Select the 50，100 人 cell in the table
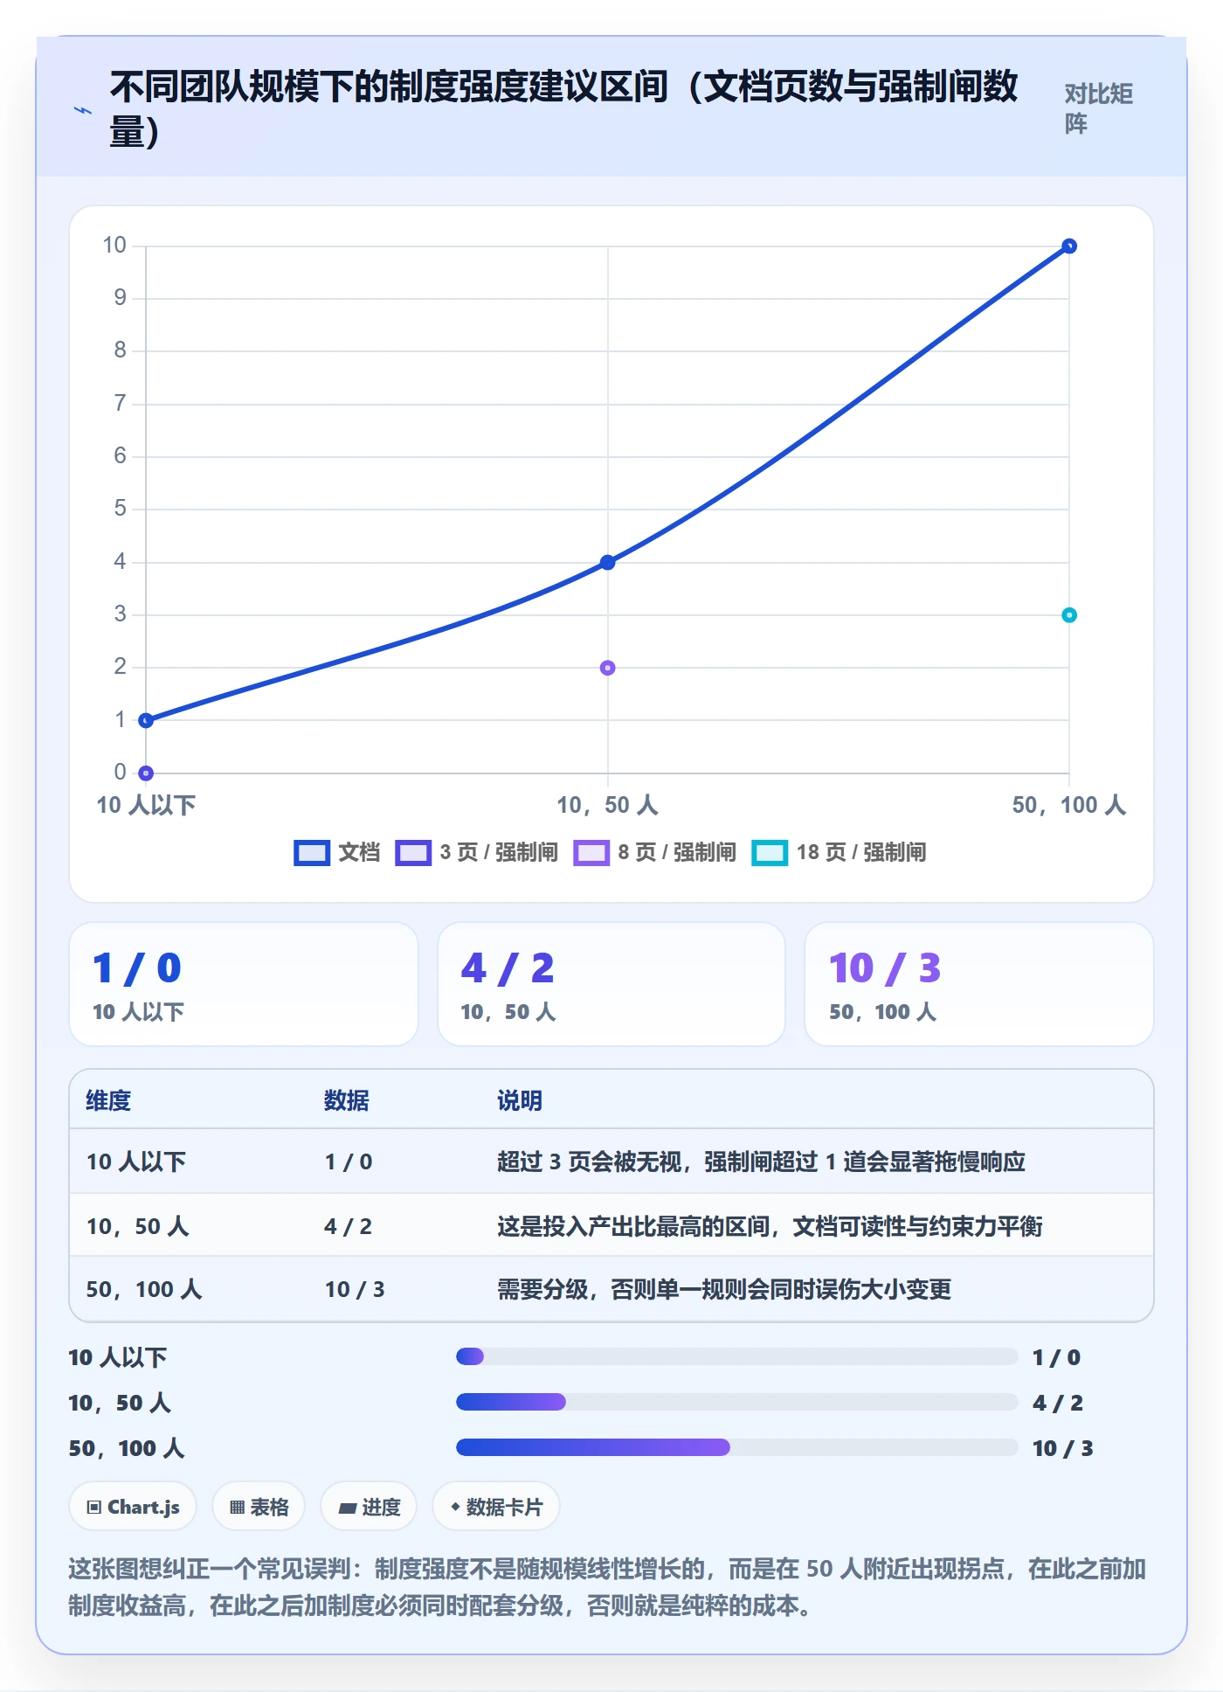This screenshot has height=1692, width=1223. (x=144, y=1289)
